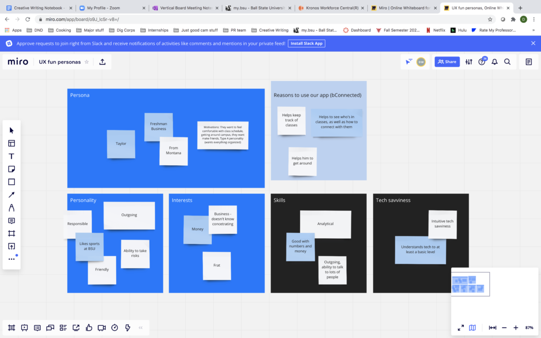Viewport: 541px width, 338px height.
Task: Click the Share button
Action: (447, 62)
